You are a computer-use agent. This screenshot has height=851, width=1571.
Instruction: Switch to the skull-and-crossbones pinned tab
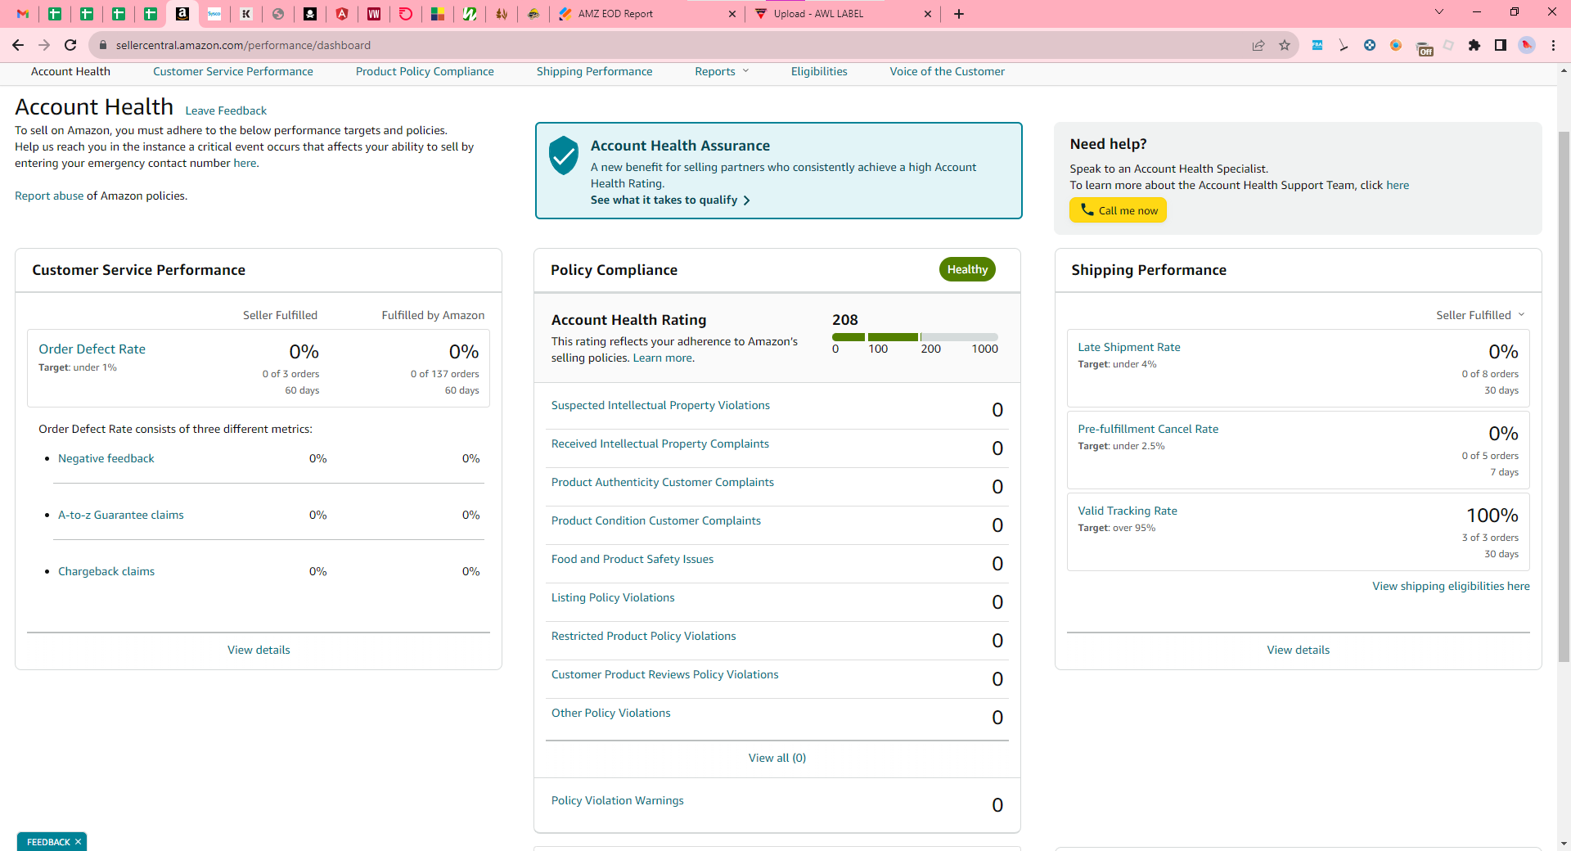[x=310, y=14]
